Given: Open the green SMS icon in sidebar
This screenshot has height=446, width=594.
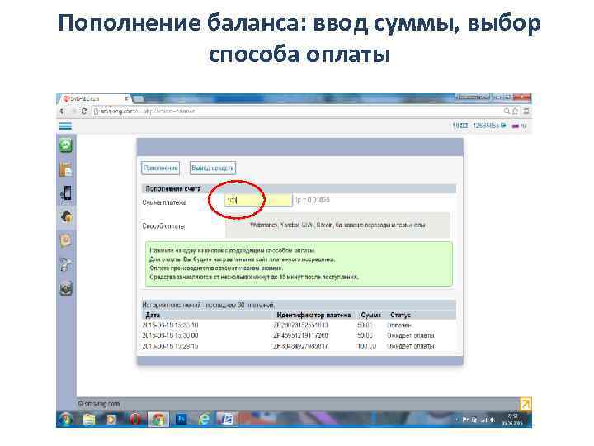Looking at the screenshot, I should pyautogui.click(x=66, y=145).
